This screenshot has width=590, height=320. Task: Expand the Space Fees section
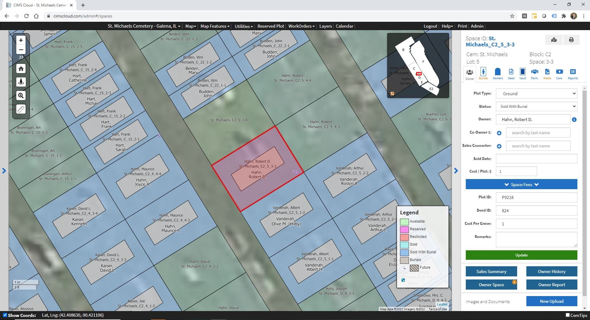pyautogui.click(x=521, y=184)
